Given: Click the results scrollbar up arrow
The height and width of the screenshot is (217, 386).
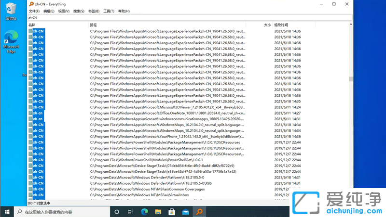Looking at the screenshot, I should 351,25.
